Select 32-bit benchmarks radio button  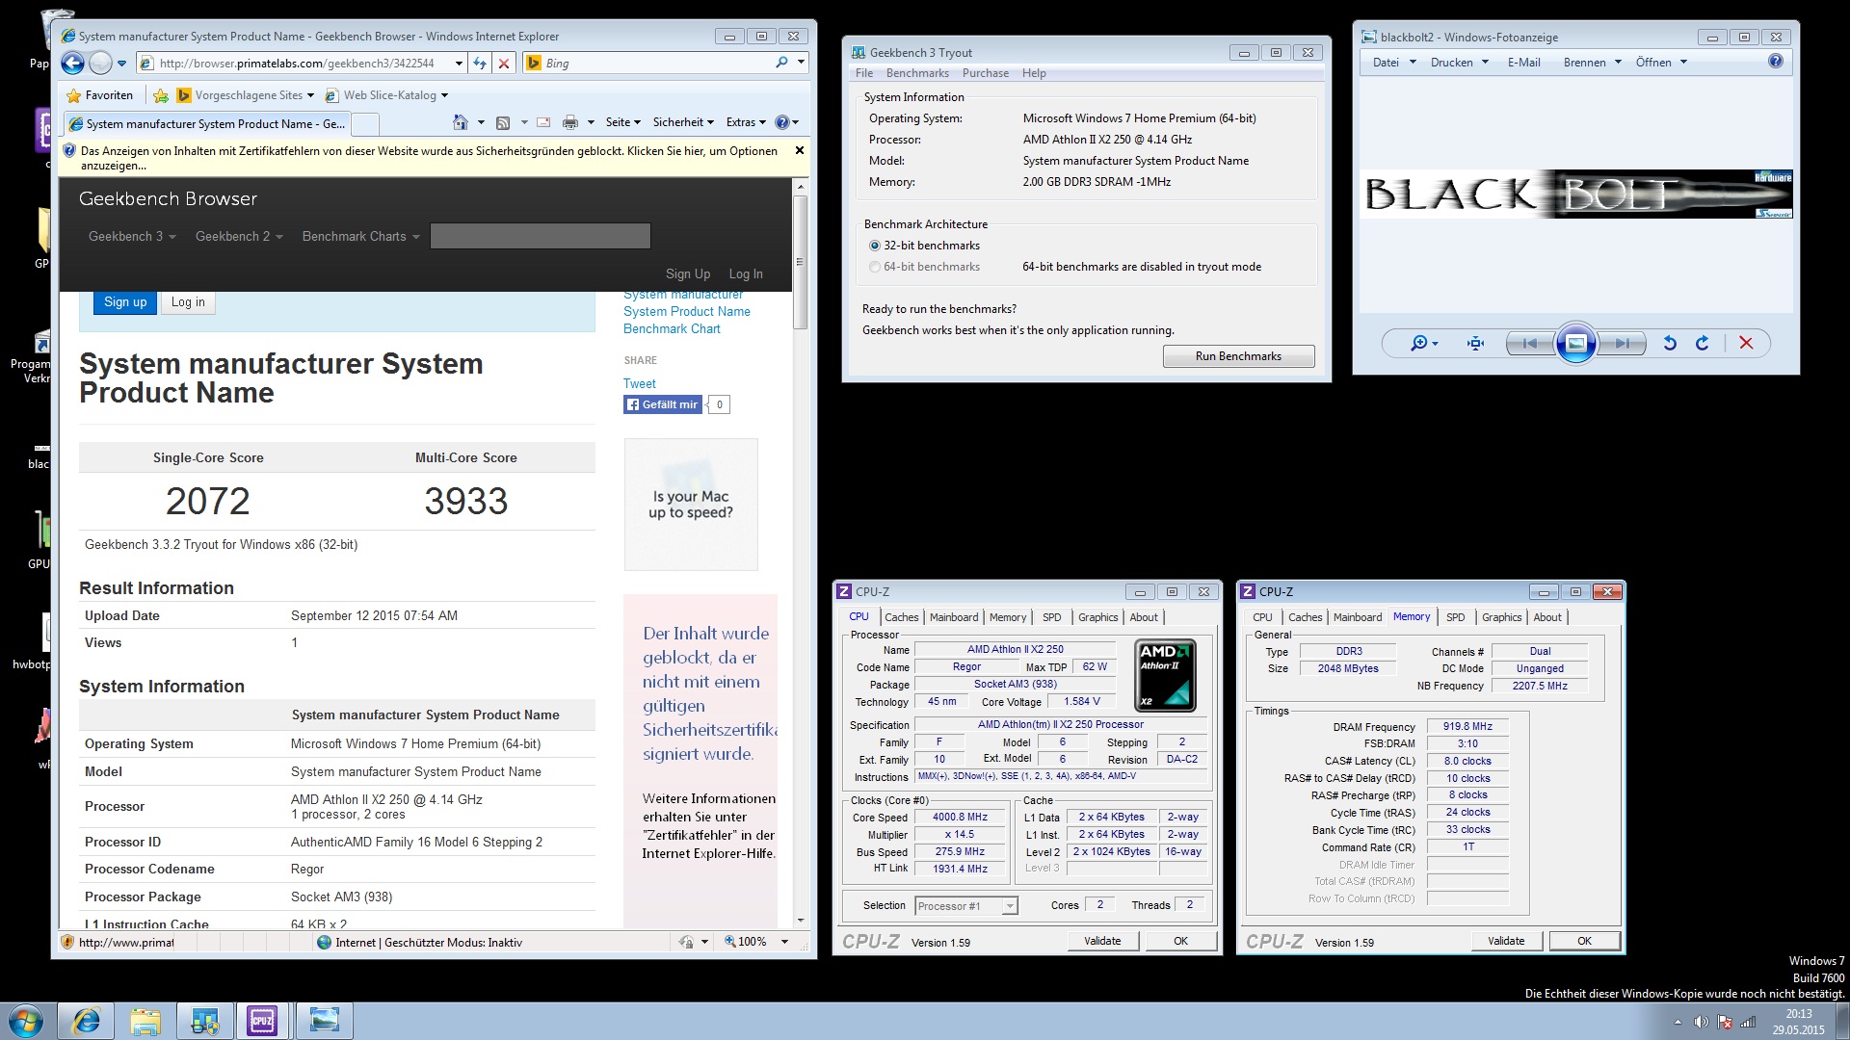click(875, 246)
